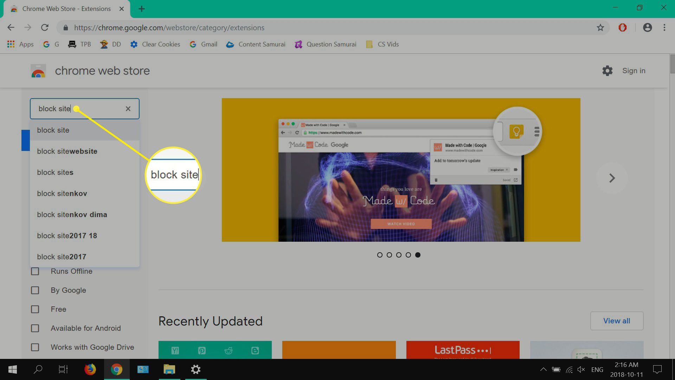This screenshot has width=675, height=380.
Task: Select the 'block sitewebsite' suggestion
Action: 85,151
